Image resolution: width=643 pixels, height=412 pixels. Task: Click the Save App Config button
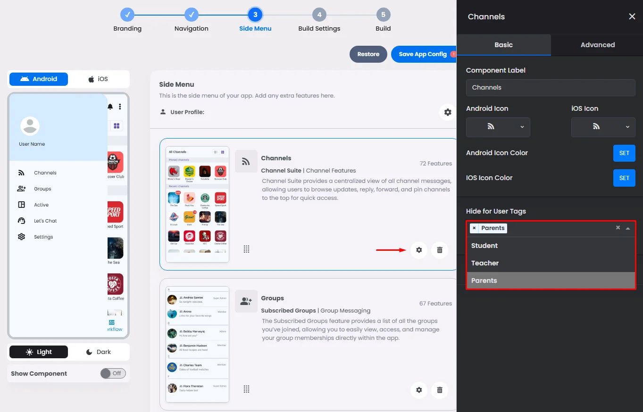pos(423,54)
